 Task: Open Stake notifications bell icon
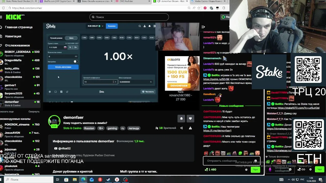150,26
